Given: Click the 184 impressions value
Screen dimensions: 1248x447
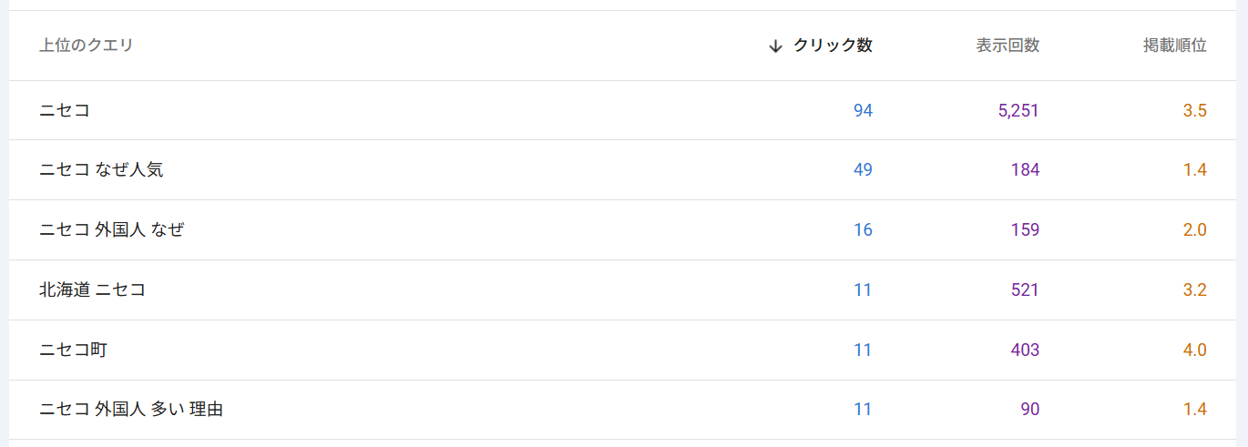Looking at the screenshot, I should click(1025, 169).
